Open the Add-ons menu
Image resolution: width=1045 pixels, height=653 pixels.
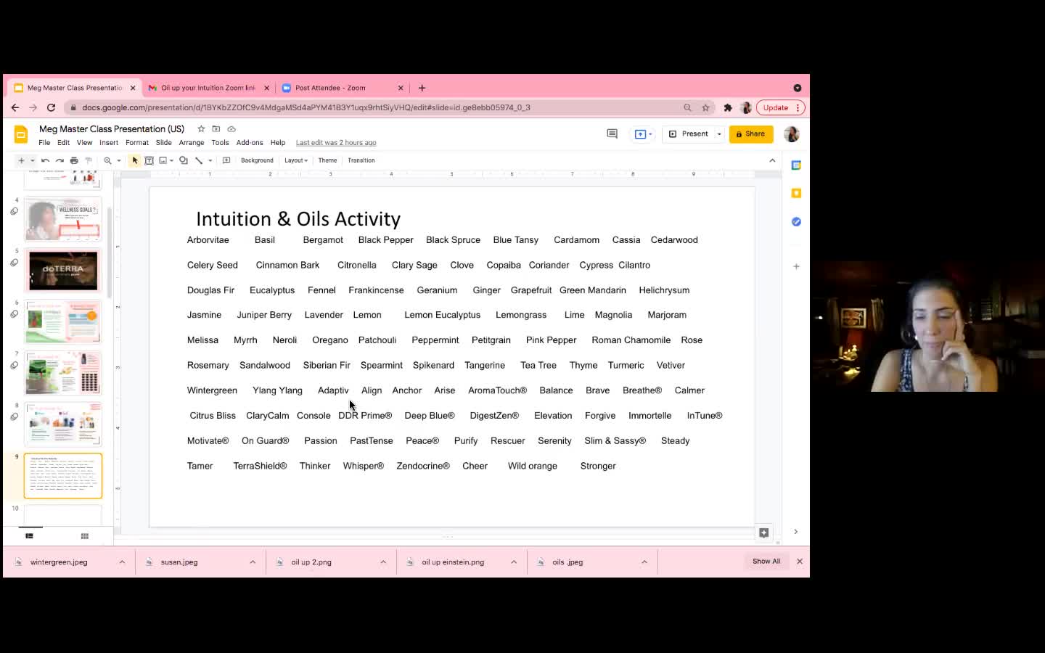(x=250, y=143)
